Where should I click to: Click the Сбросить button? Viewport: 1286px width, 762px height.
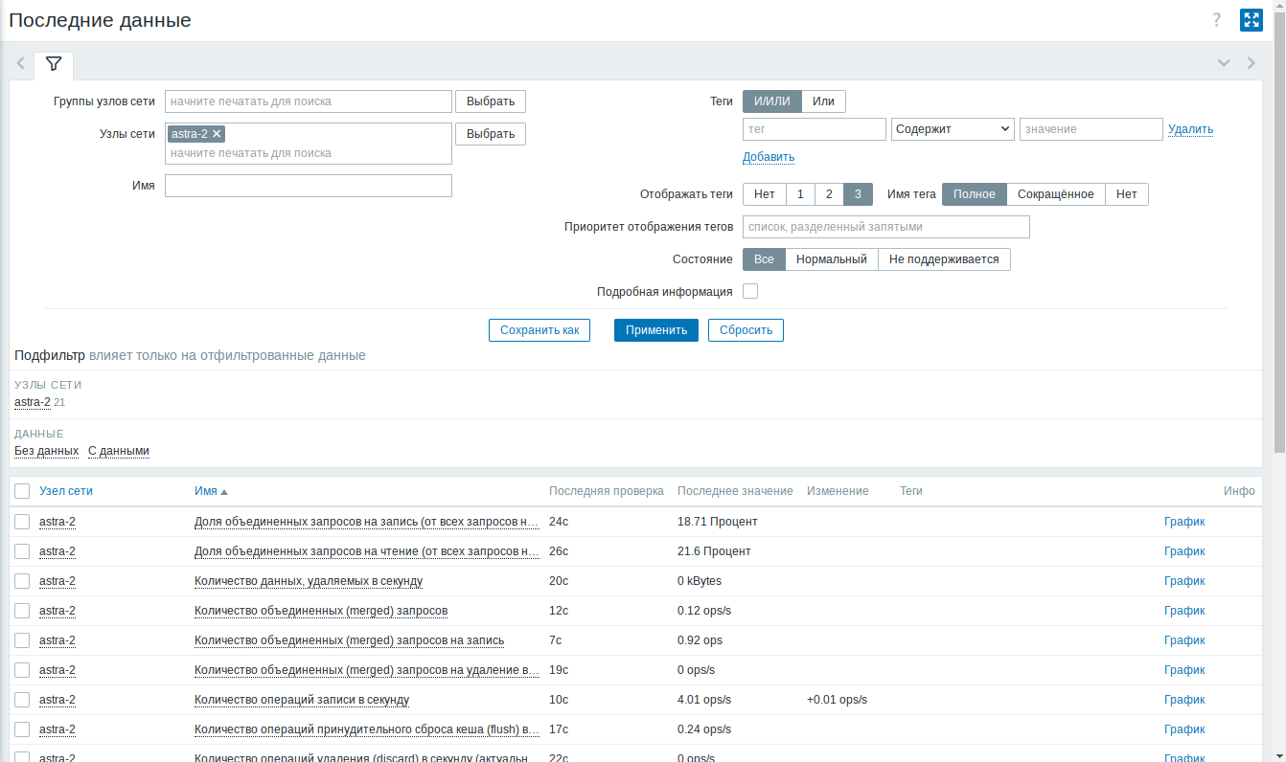pos(746,330)
